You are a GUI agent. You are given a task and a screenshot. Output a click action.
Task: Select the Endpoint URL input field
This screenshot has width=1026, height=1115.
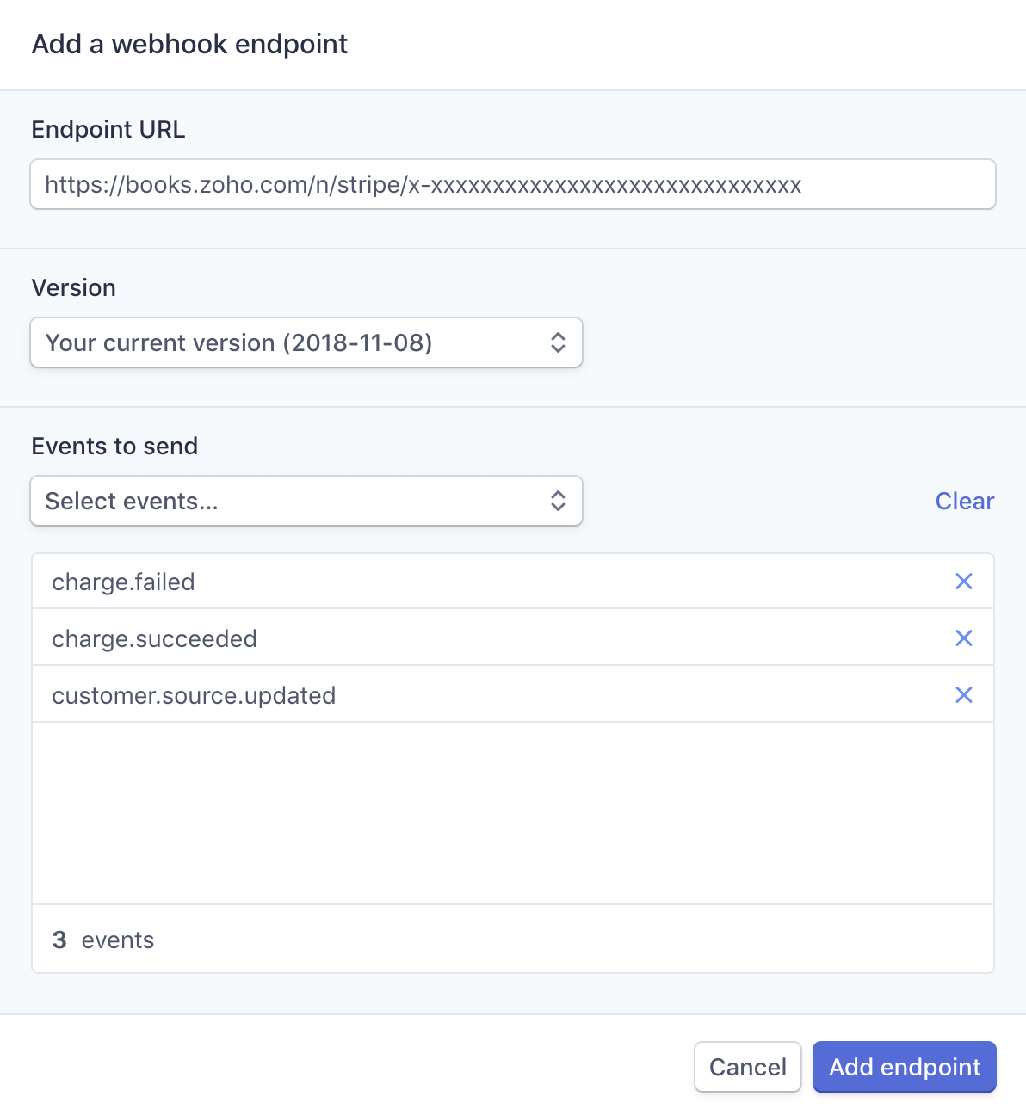point(512,184)
